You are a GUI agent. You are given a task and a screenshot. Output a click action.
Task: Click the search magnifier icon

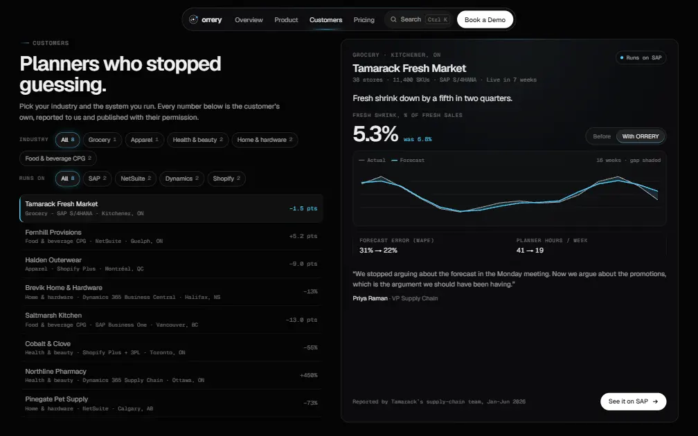(393, 19)
